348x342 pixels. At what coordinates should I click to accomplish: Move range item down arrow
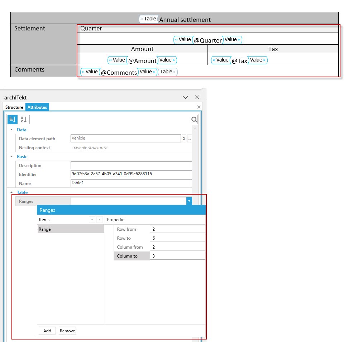(92, 220)
